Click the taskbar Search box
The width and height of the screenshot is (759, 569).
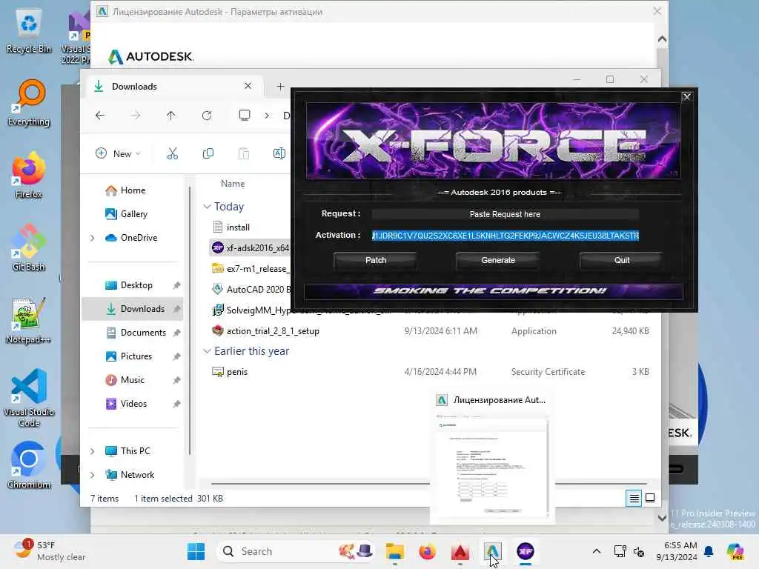coord(296,551)
